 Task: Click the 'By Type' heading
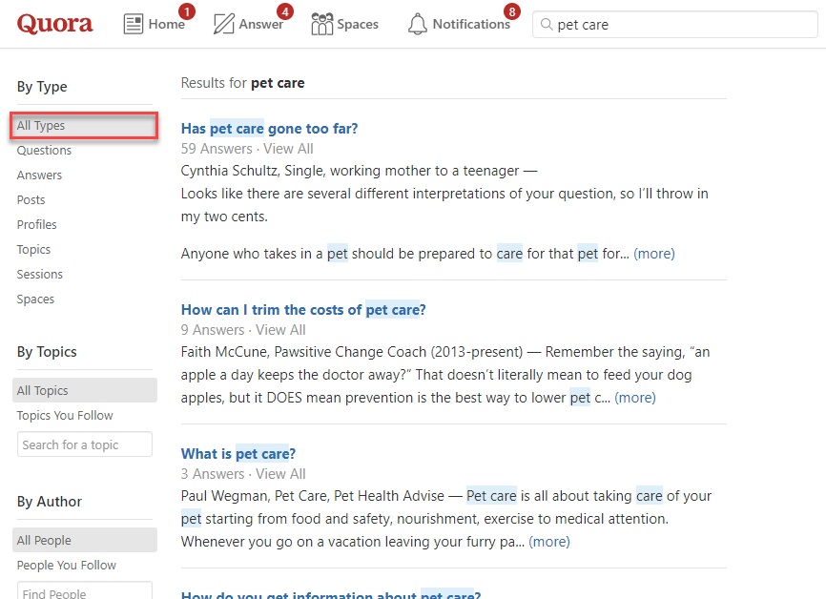point(42,87)
